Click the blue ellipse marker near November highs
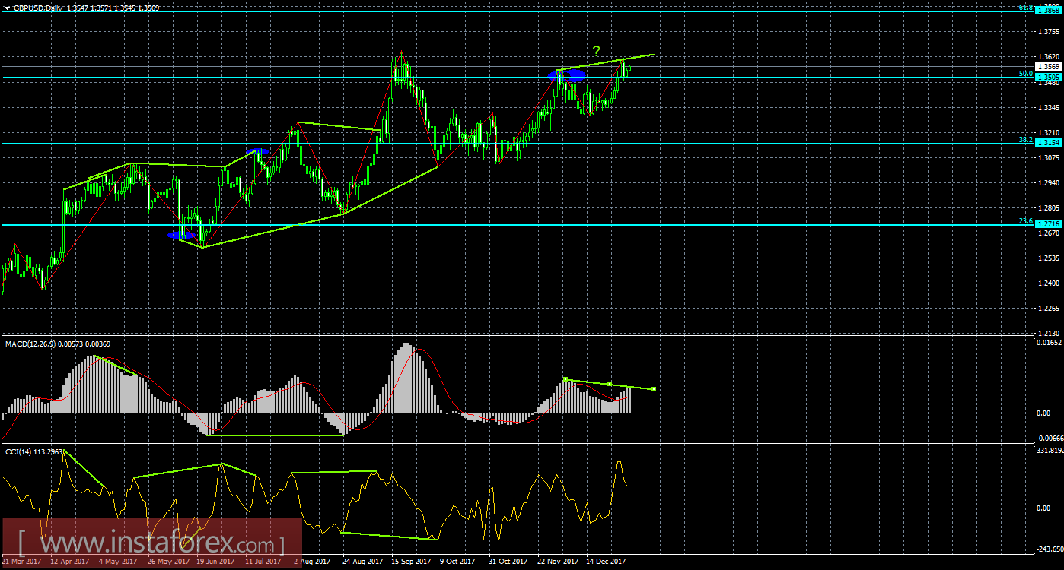The width and height of the screenshot is (1064, 570). pyautogui.click(x=567, y=75)
